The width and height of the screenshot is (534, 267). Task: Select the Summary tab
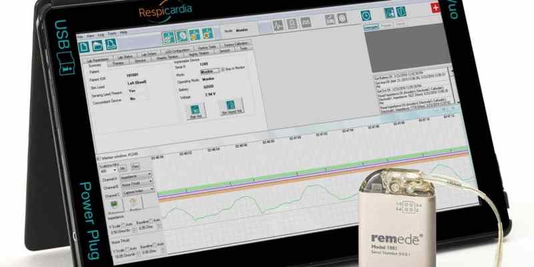pyautogui.click(x=95, y=65)
